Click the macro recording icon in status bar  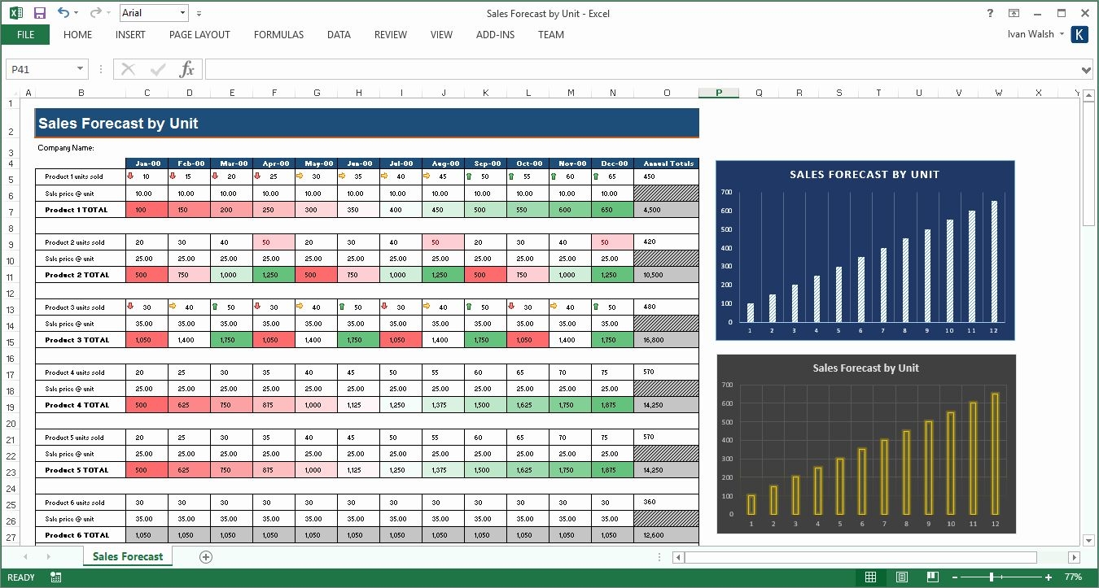pos(56,577)
